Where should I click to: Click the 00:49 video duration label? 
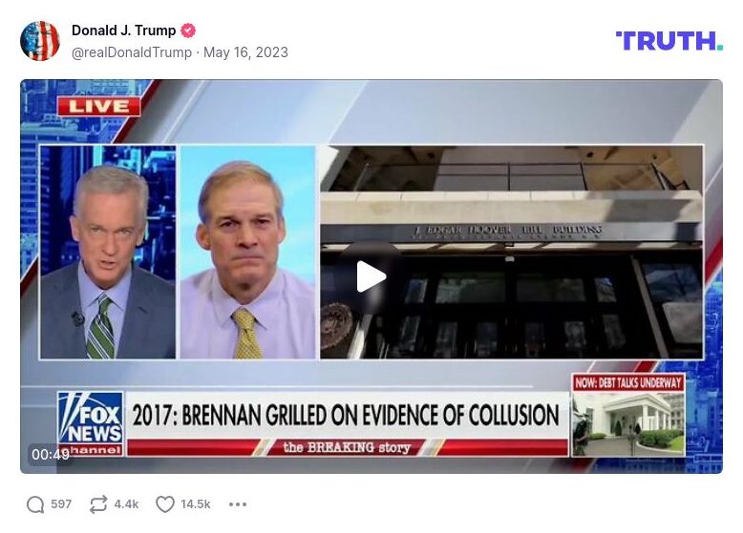(51, 455)
